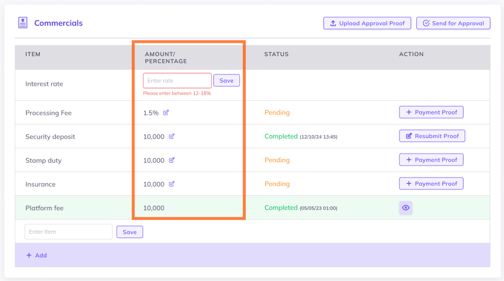Click the Status column header
Image resolution: width=504 pixels, height=281 pixels.
point(276,54)
